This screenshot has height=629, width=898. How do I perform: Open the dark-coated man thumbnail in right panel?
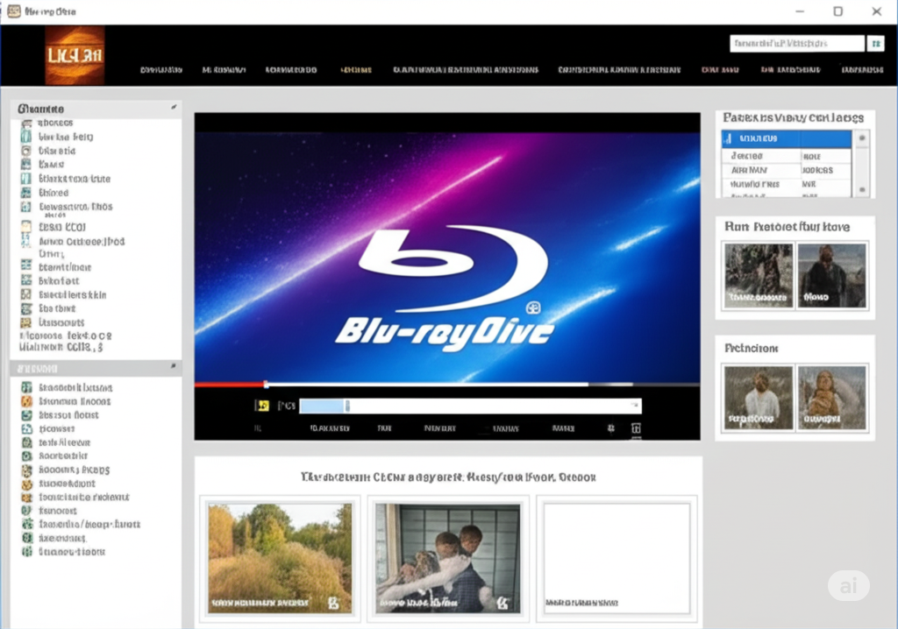click(831, 275)
